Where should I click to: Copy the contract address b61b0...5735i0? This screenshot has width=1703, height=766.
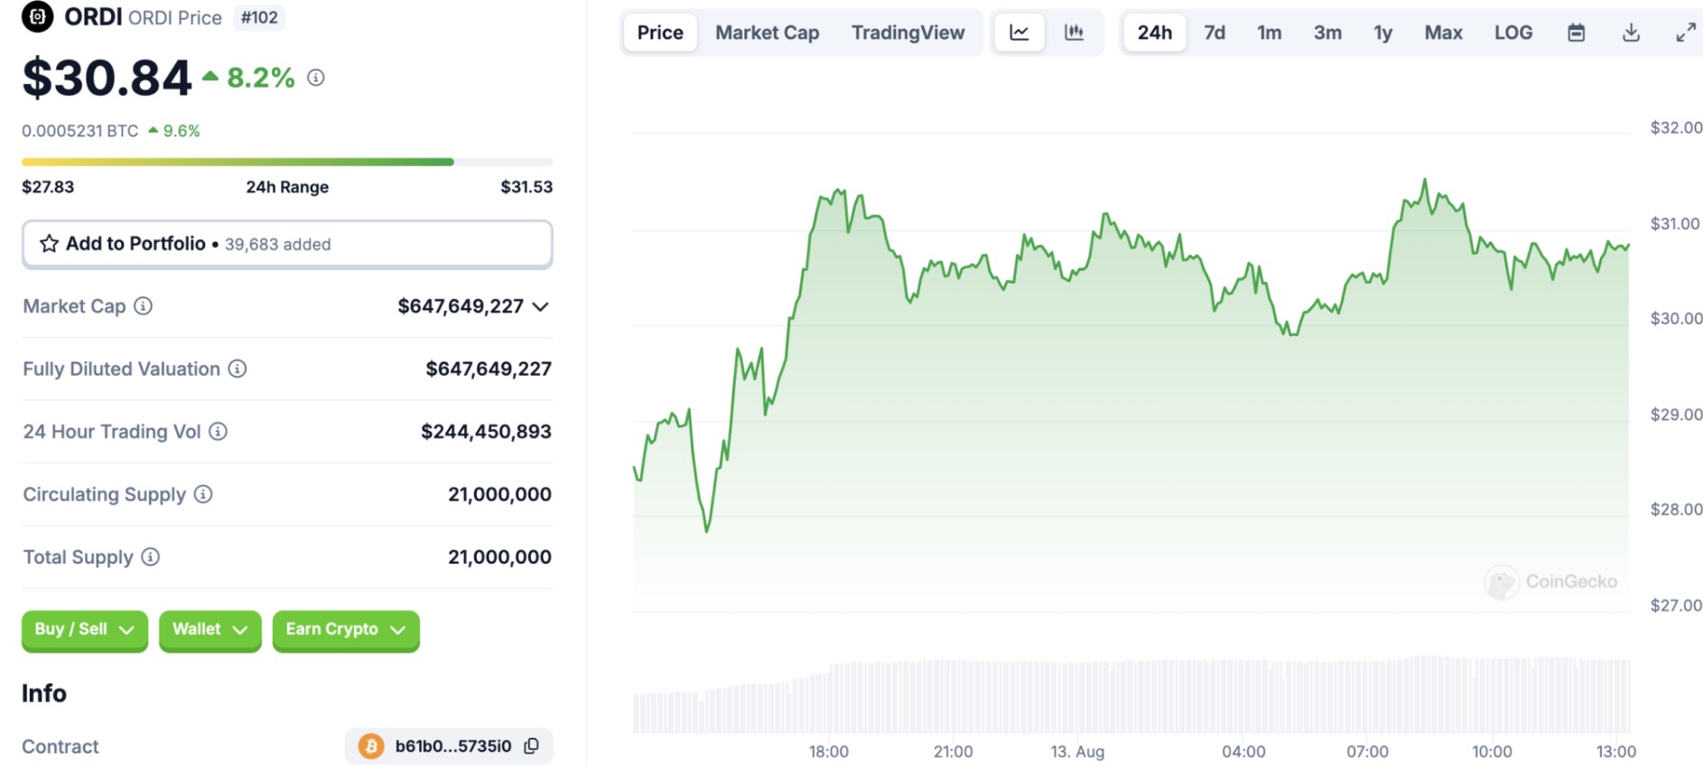pos(532,746)
